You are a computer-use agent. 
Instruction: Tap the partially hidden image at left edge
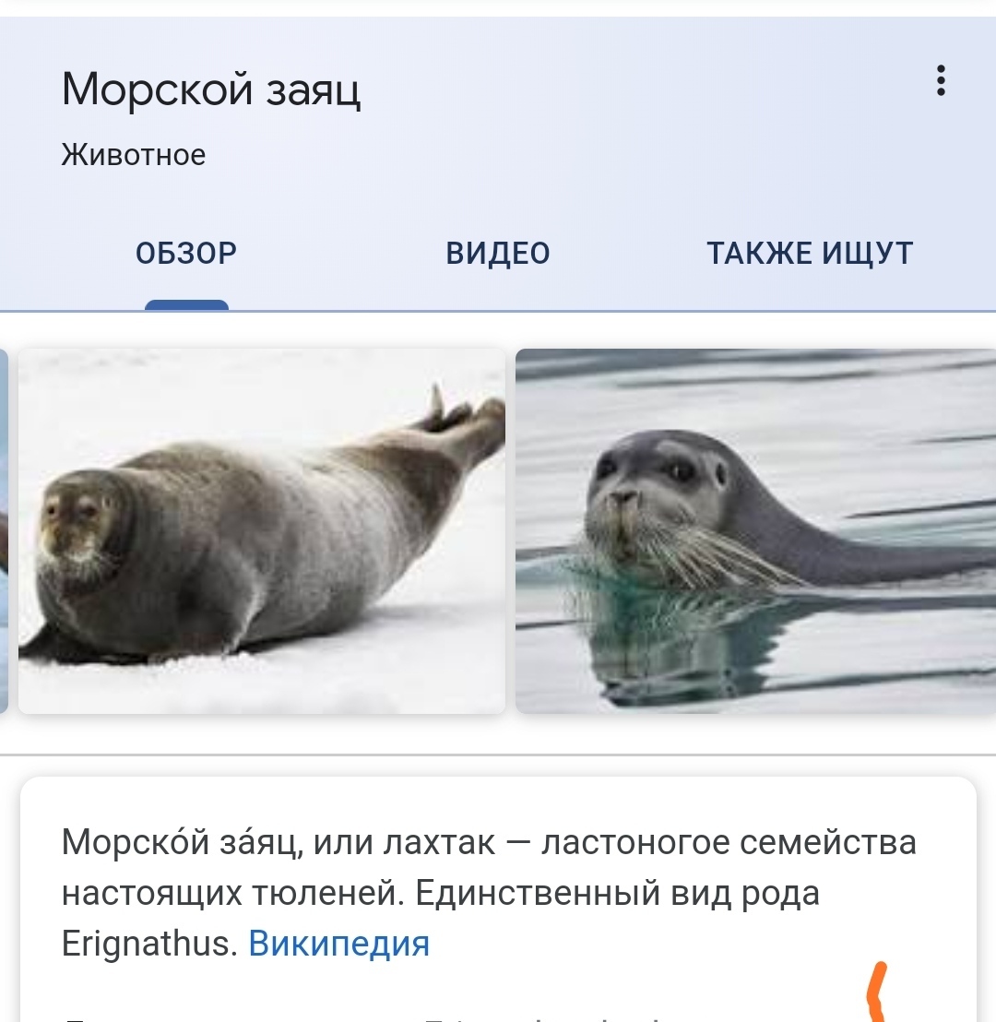4,531
